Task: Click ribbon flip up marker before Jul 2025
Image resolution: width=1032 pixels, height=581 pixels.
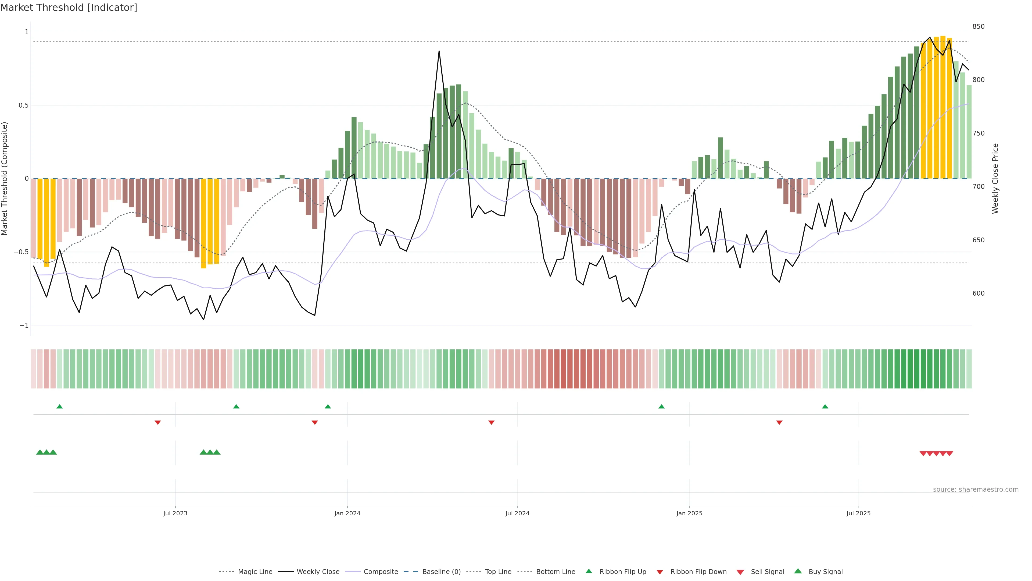Action: [825, 407]
